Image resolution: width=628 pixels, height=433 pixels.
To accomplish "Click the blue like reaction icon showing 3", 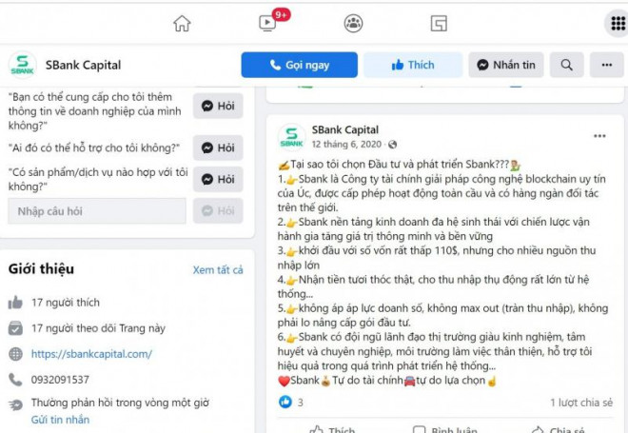I will tap(285, 402).
